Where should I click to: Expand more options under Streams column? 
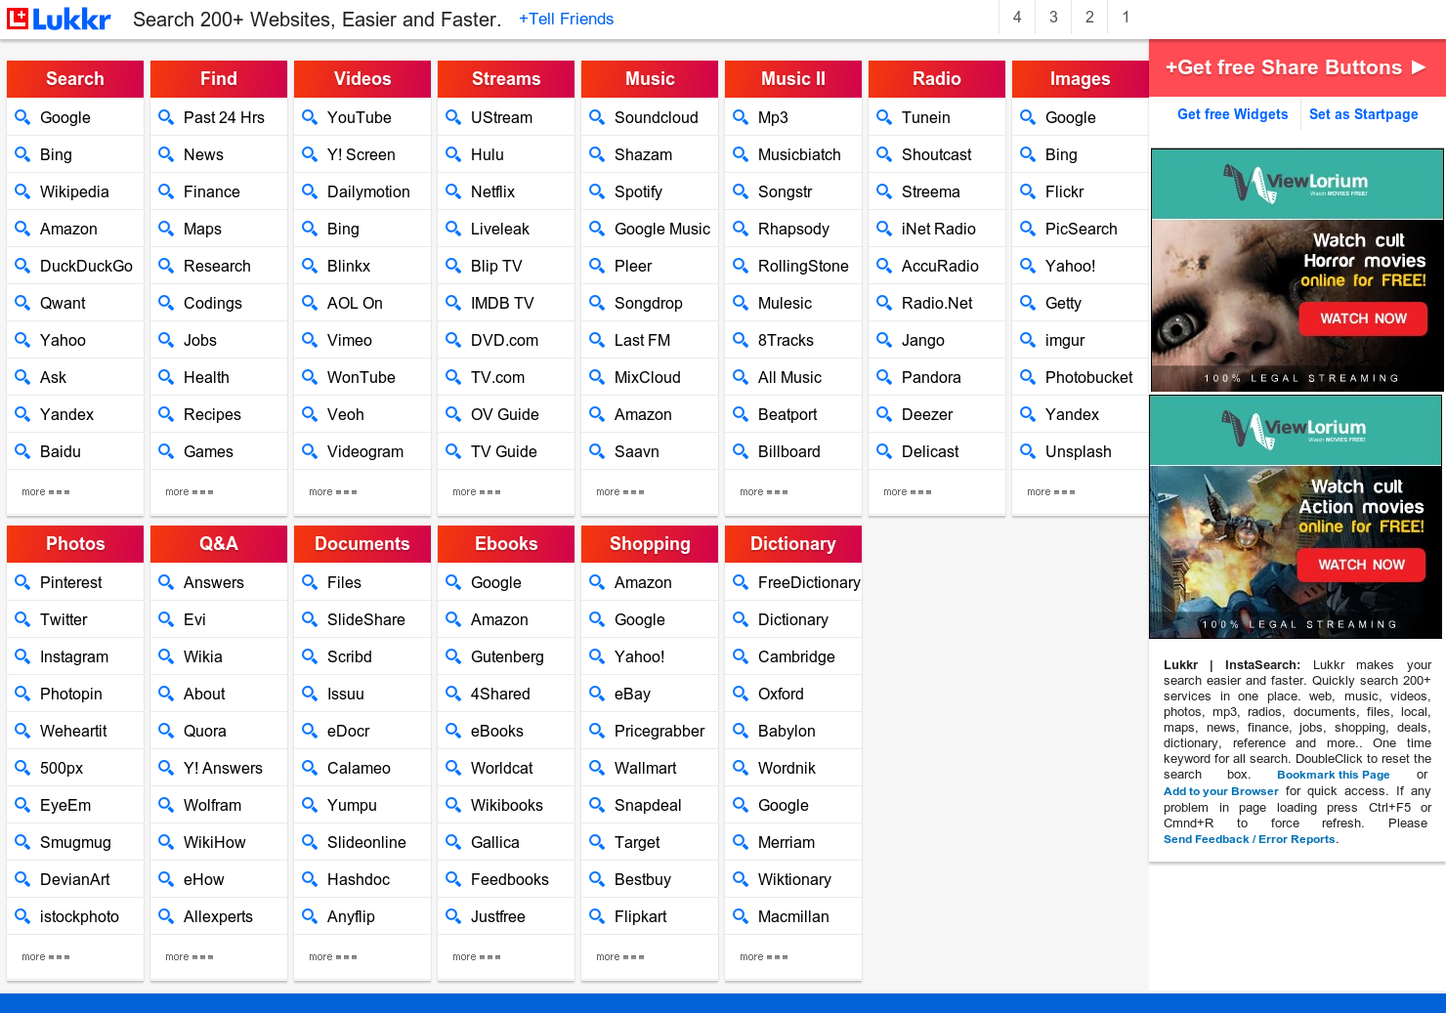(x=476, y=492)
